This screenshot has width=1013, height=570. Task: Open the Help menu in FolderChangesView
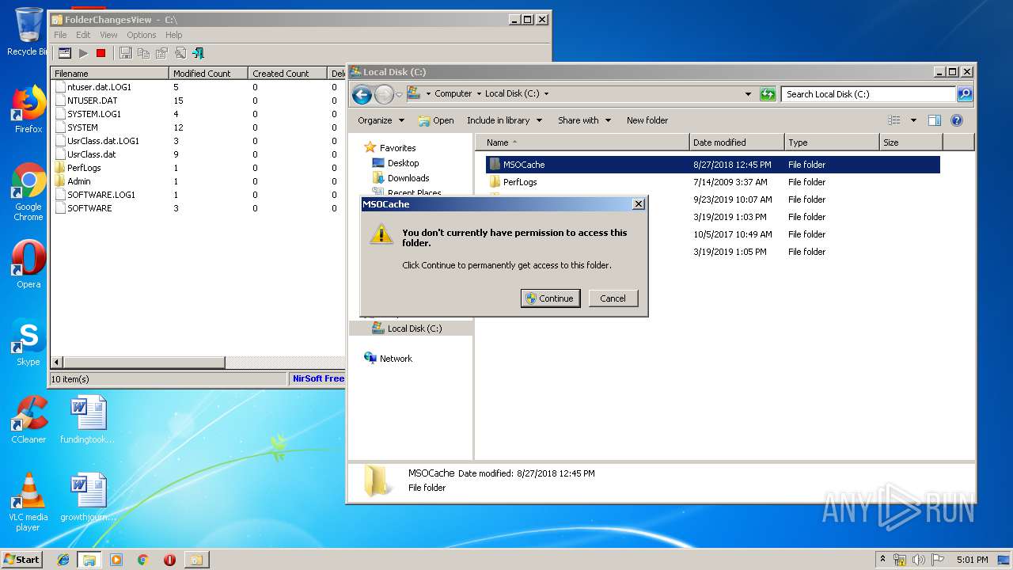(x=173, y=35)
